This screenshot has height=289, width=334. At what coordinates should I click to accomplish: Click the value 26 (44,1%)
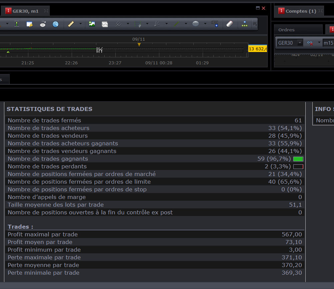[x=285, y=151]
